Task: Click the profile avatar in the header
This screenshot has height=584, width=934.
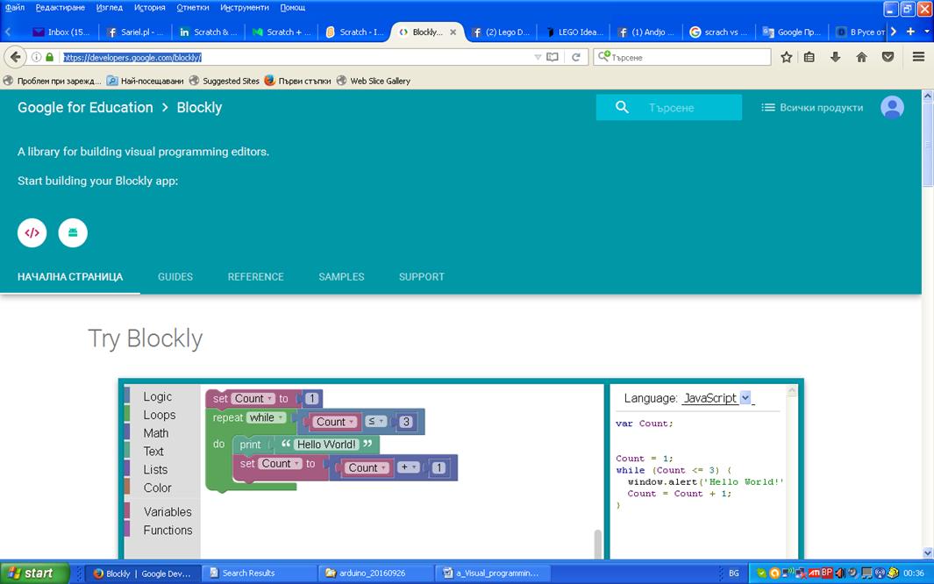Action: click(892, 106)
